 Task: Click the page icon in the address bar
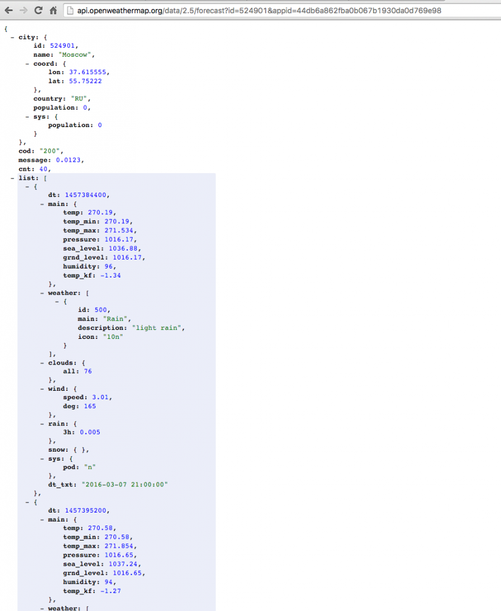point(70,10)
